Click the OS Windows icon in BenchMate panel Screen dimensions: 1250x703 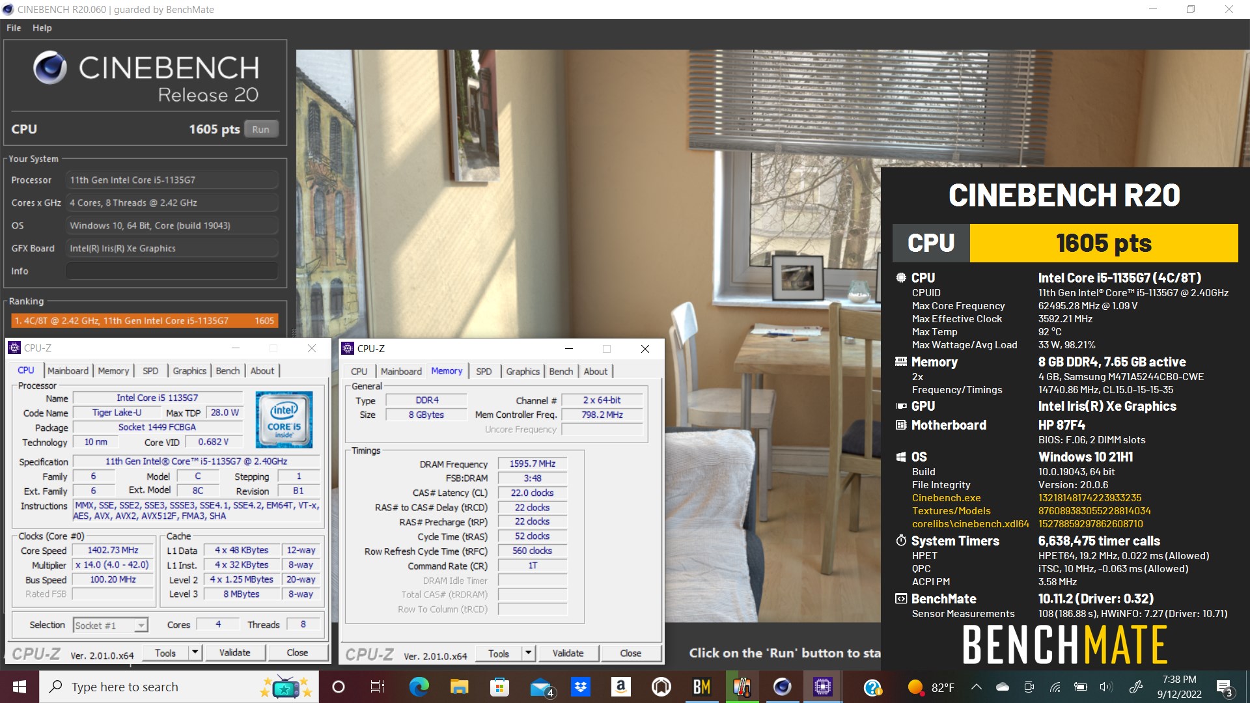coord(901,457)
